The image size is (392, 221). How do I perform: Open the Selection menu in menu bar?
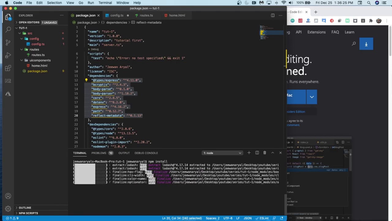[54, 3]
